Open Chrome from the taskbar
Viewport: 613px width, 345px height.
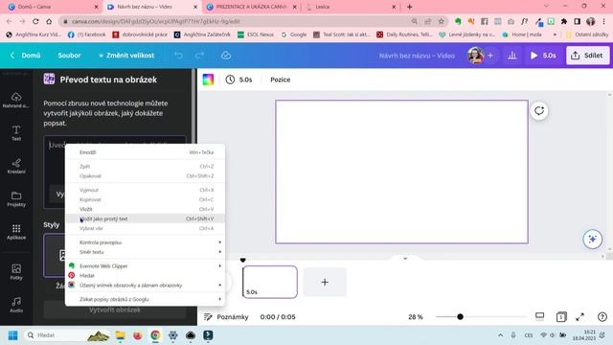155,335
